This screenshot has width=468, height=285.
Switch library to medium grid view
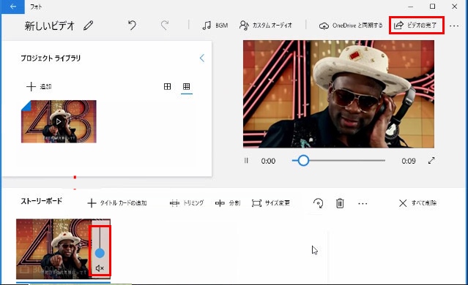(168, 87)
